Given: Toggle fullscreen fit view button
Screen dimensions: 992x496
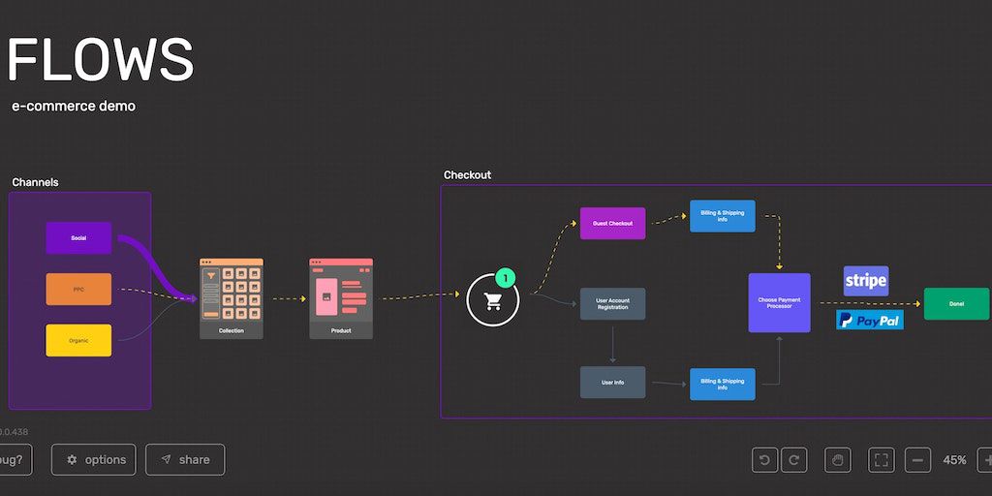Looking at the screenshot, I should pos(882,460).
